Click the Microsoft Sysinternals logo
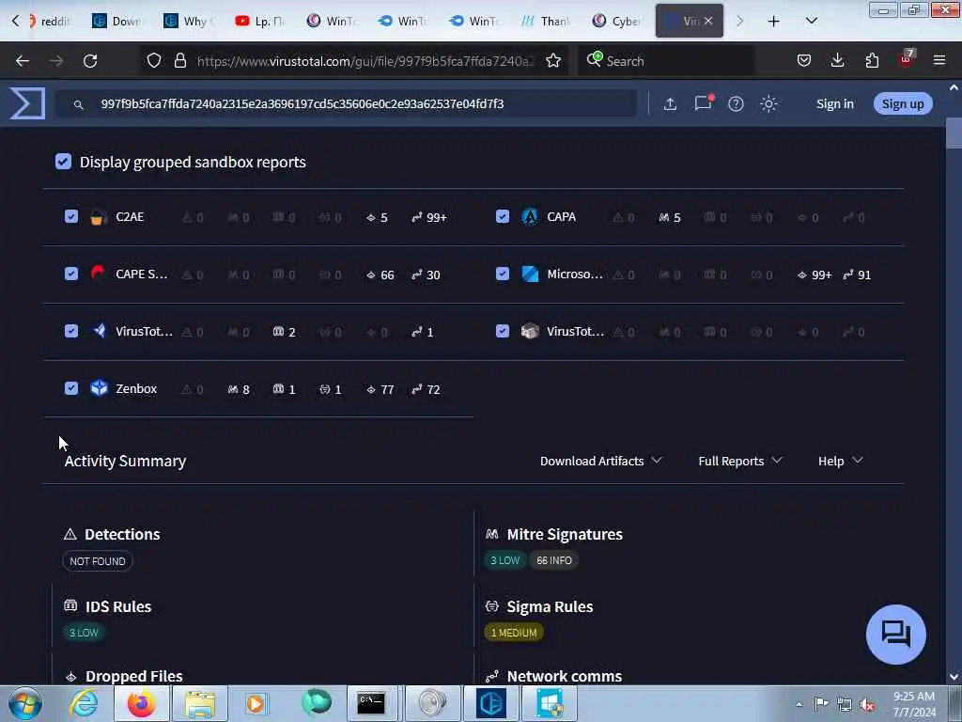962x722 pixels. [530, 274]
